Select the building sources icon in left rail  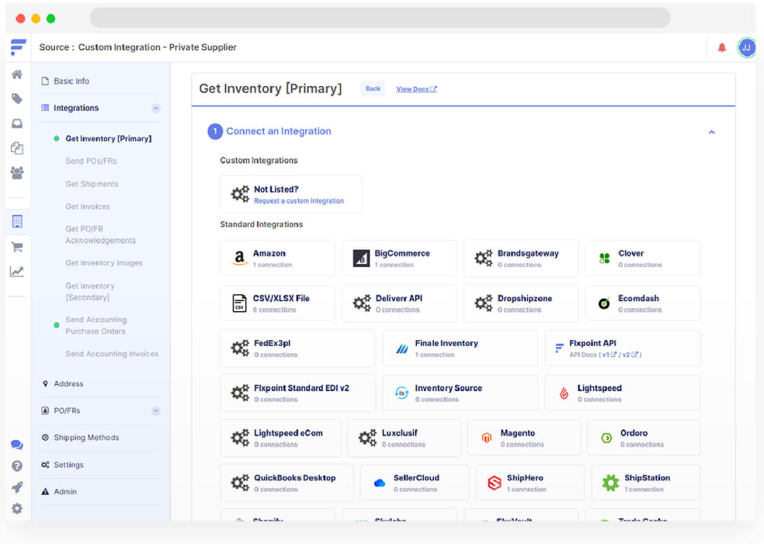point(17,222)
